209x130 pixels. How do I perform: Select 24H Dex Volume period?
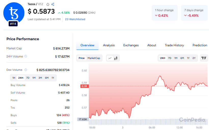point(21,78)
